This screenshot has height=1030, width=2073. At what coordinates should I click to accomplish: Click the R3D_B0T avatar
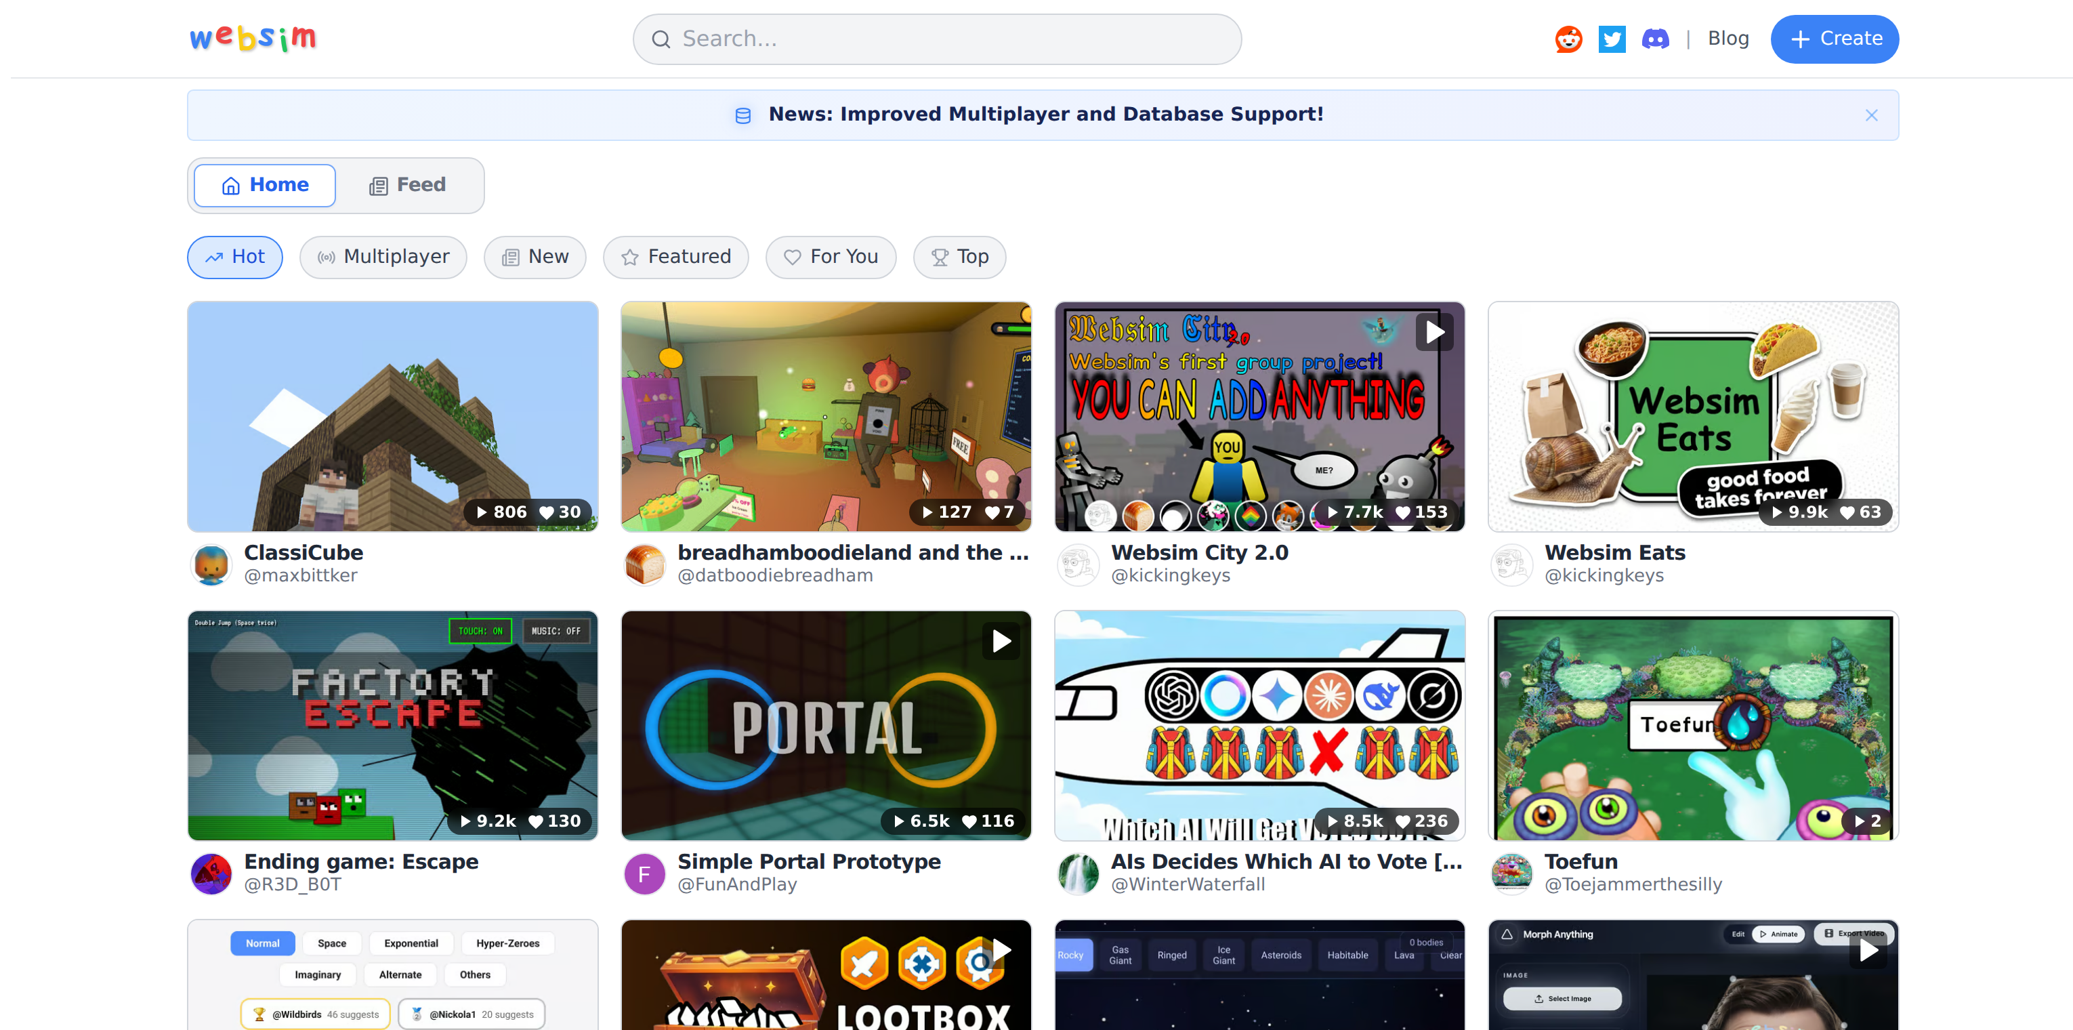click(211, 873)
